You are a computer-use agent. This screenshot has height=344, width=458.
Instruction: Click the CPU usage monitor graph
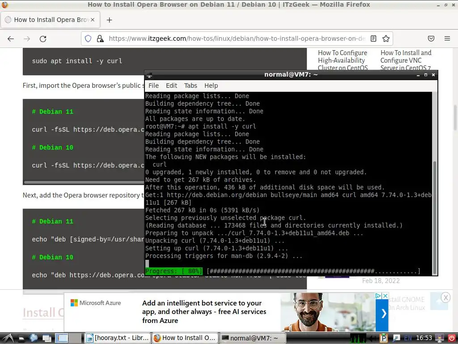[358, 338]
